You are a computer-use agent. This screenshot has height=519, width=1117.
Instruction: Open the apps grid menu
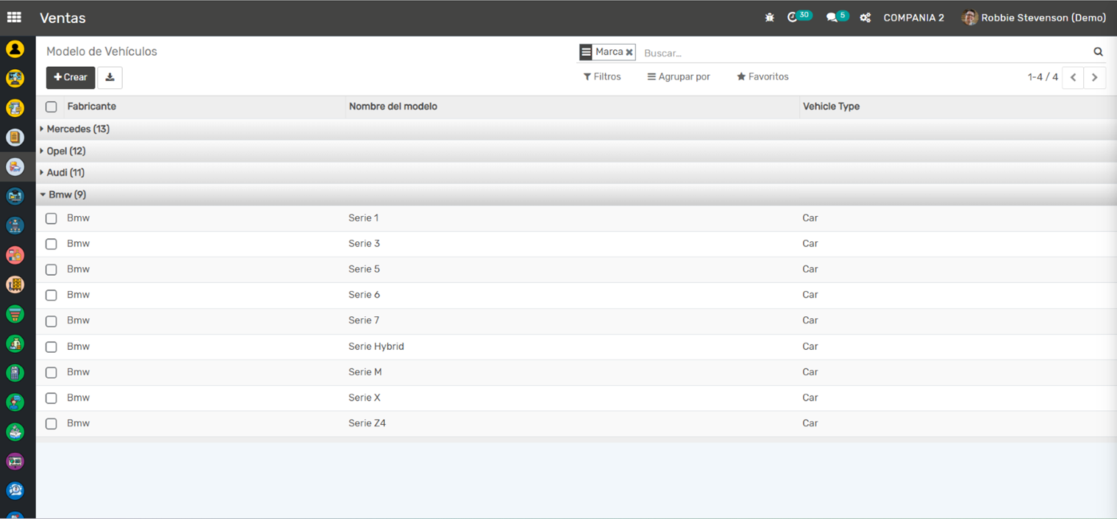(14, 18)
